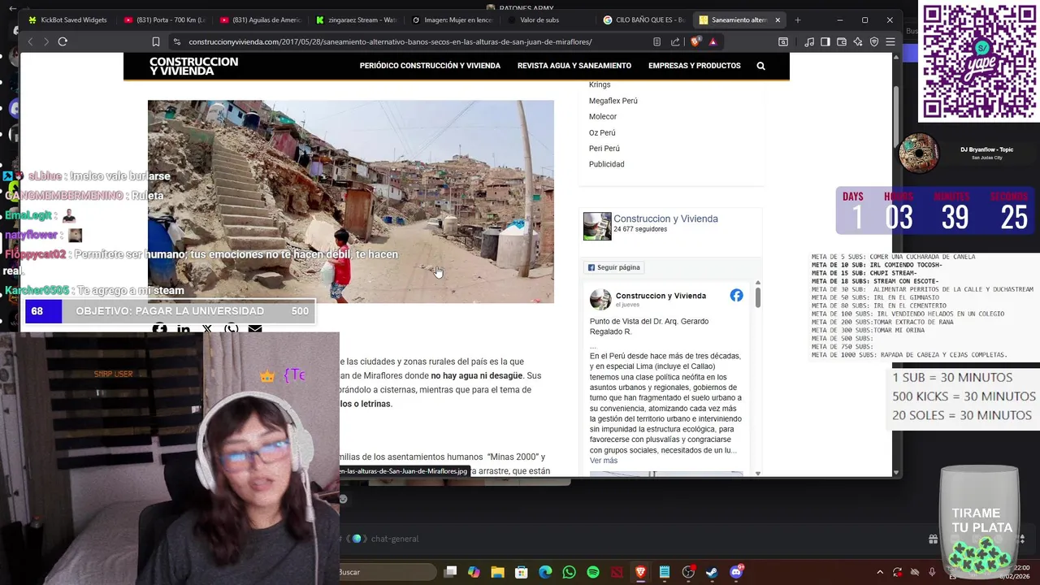Switch to CILO BAÑO QUE ES tab
Screen dimensions: 1040x585
[x=643, y=19]
